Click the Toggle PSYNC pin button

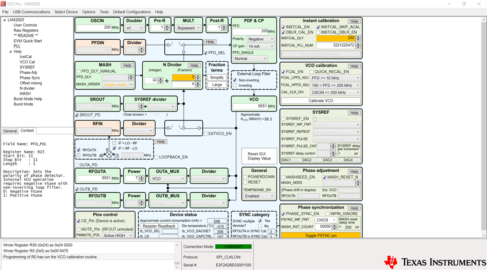click(x=321, y=236)
